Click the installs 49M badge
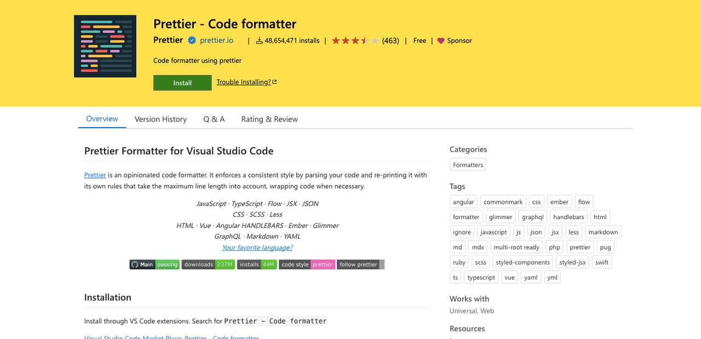The width and height of the screenshot is (701, 339). 257,265
